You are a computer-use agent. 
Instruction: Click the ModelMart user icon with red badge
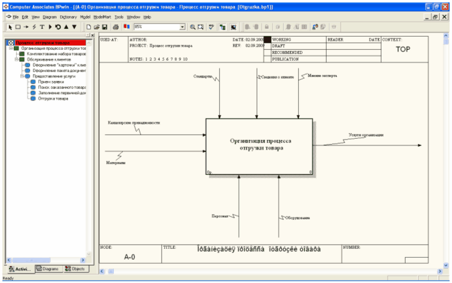pyautogui.click(x=315, y=27)
